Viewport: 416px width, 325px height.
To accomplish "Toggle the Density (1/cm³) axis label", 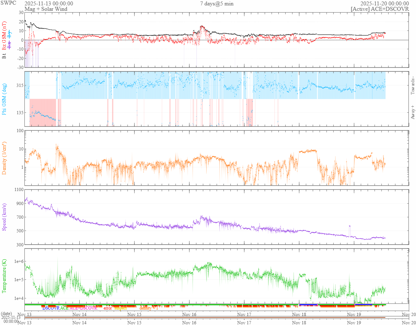I will pos(4,158).
